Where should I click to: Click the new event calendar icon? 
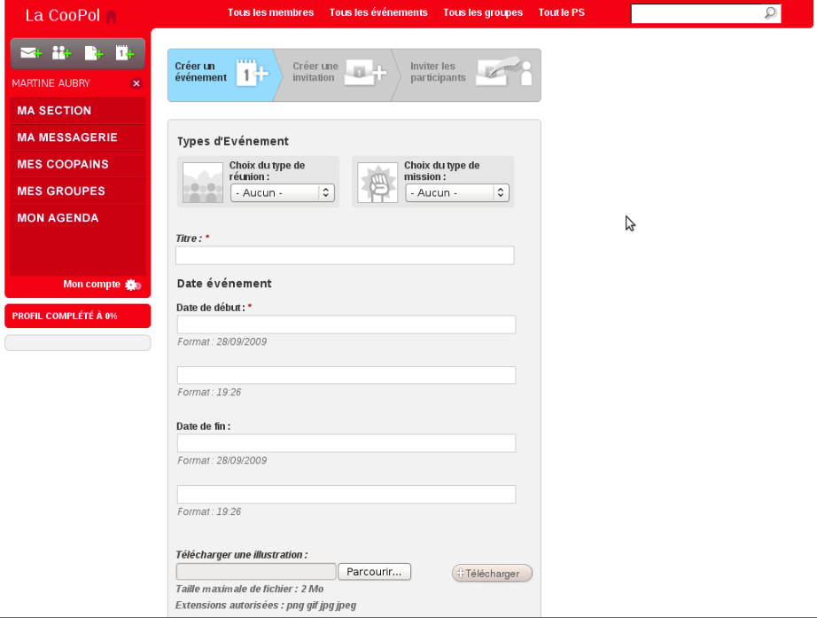coord(125,53)
